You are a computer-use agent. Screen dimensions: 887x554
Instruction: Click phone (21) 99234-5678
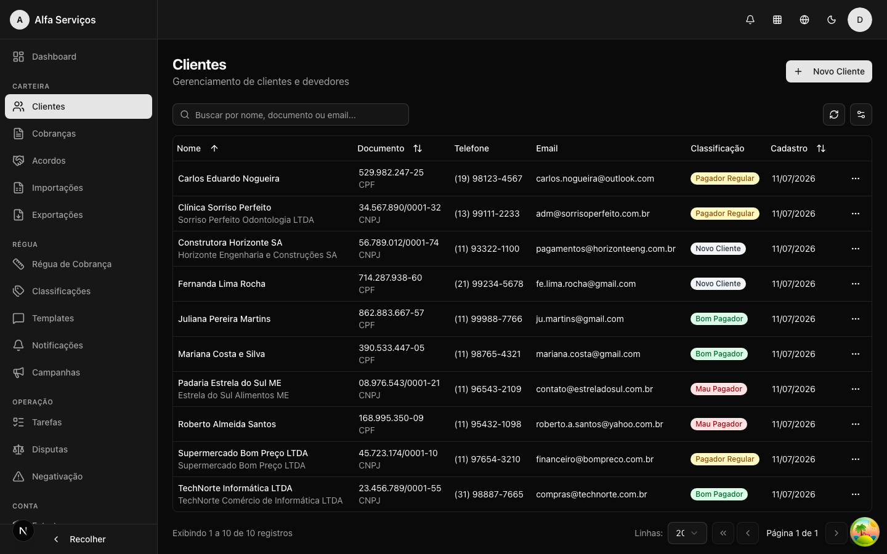coord(488,284)
